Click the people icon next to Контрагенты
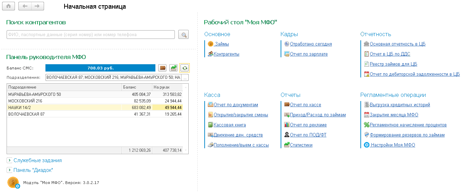Image resolution: width=470 pixels, height=192 pixels. click(210, 54)
